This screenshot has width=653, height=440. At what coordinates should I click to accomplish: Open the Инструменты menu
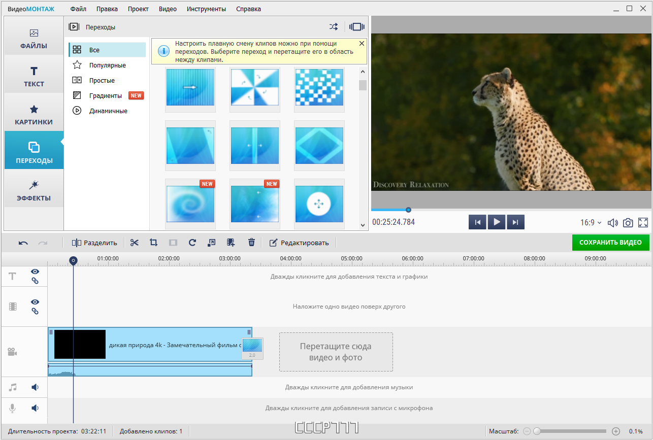click(206, 9)
